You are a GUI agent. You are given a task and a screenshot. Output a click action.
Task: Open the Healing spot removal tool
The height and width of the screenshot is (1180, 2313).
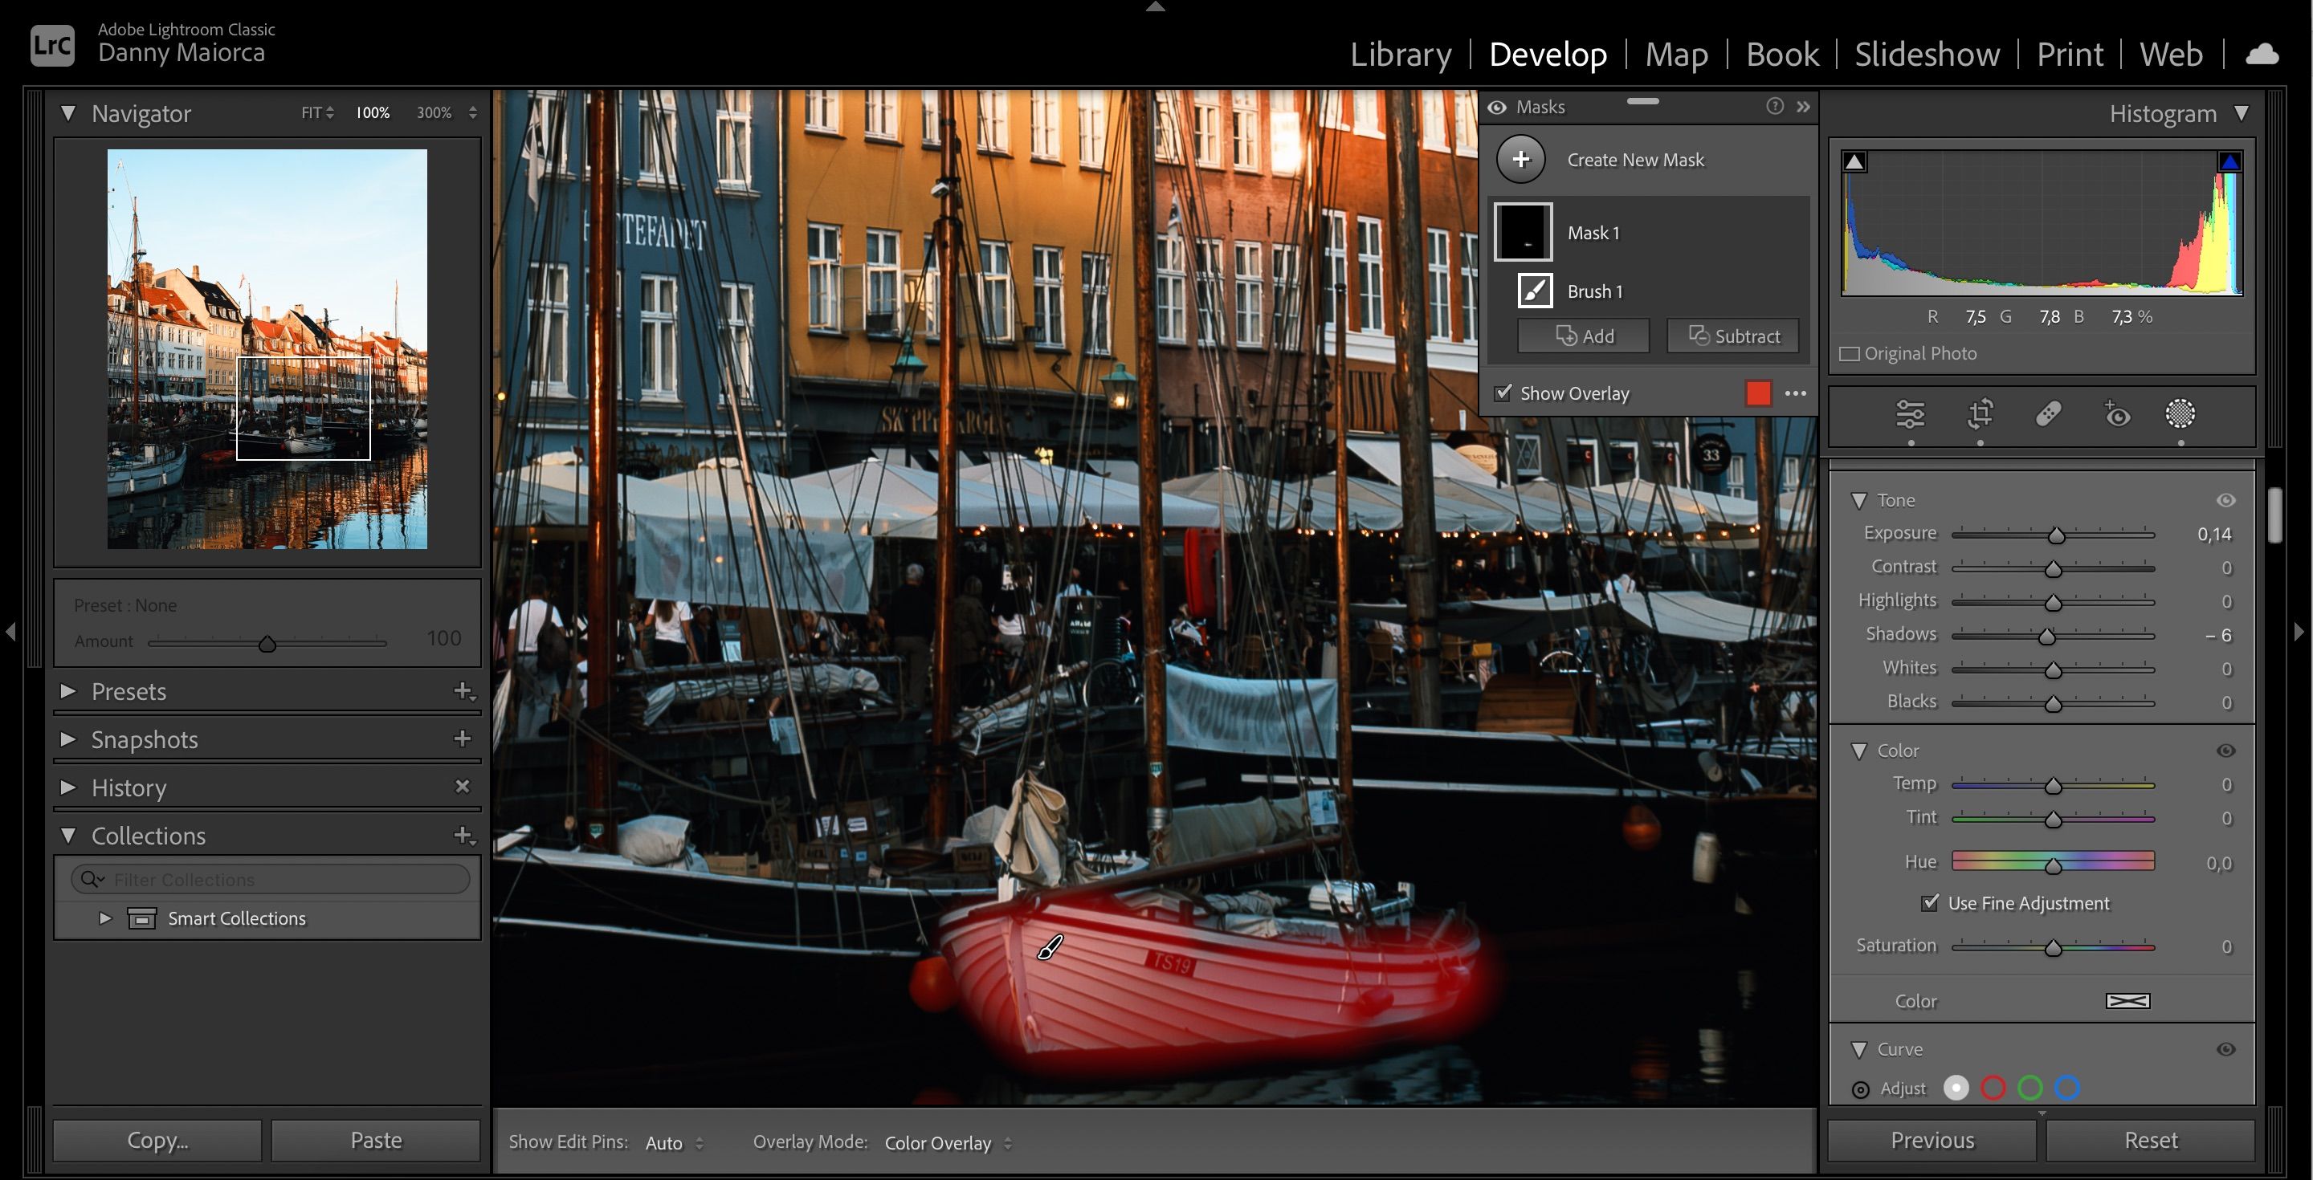point(2048,414)
